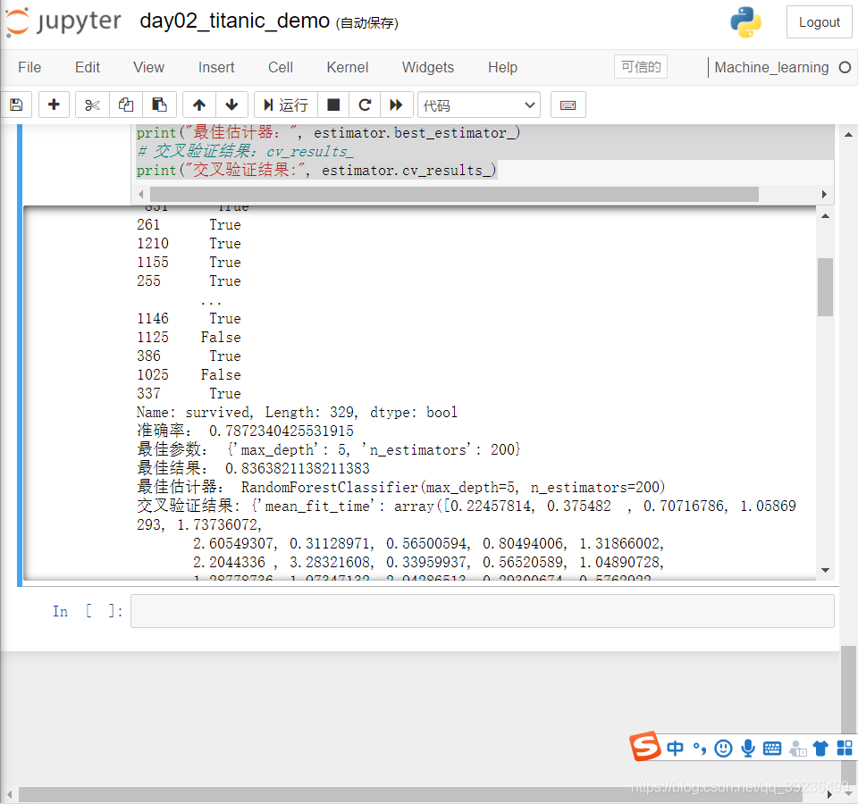
Task: Open emoji panel in IME bar
Action: click(x=723, y=748)
